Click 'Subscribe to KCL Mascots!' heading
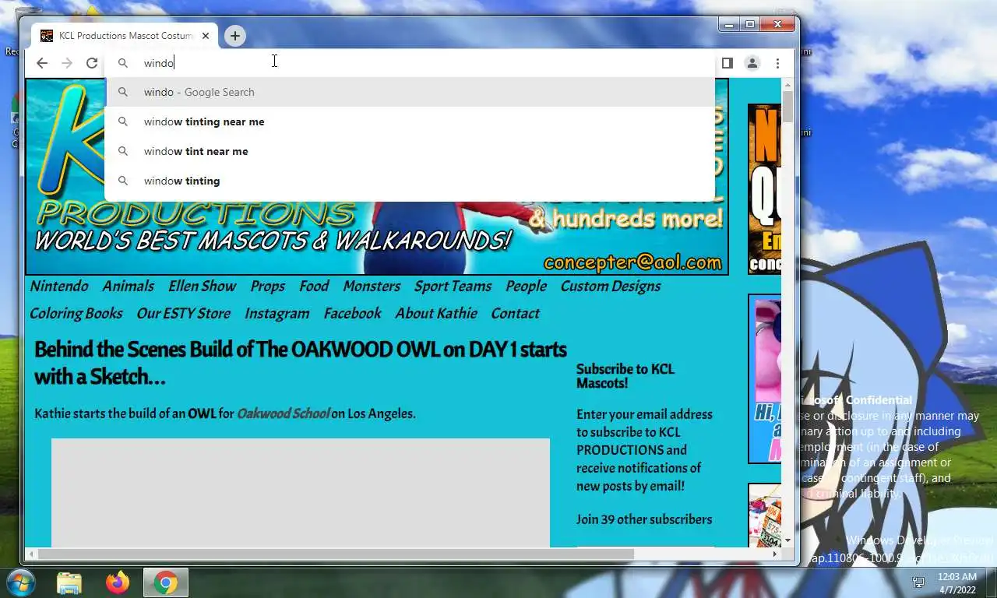Viewport: 997px width, 598px height. 625,376
